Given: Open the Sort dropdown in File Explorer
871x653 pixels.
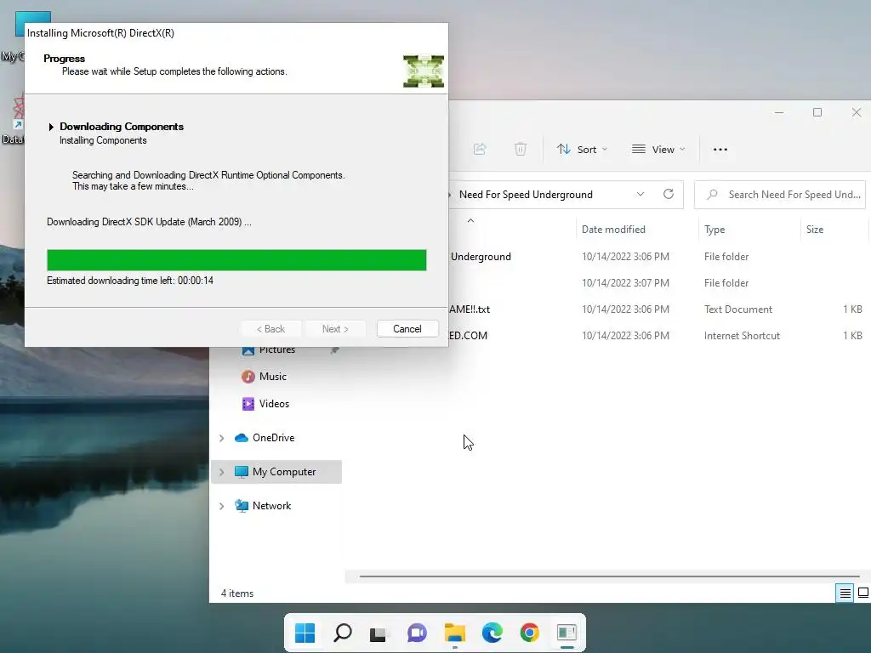Looking at the screenshot, I should (x=582, y=150).
